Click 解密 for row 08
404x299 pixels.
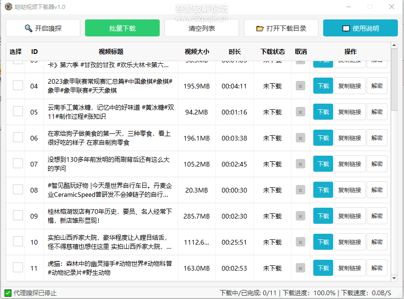[x=377, y=190]
